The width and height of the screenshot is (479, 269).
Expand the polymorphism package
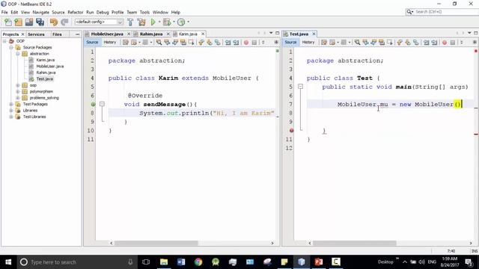(18, 91)
